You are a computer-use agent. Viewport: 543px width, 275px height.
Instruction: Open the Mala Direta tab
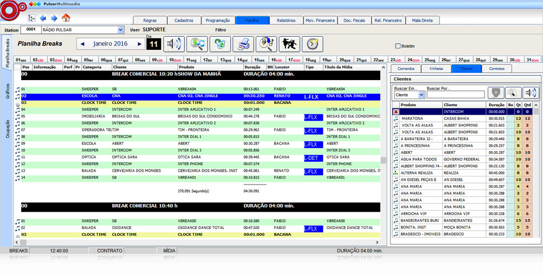[x=422, y=21]
